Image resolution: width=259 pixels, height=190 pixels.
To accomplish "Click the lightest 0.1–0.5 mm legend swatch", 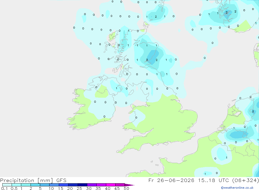I will click(x=7, y=185).
